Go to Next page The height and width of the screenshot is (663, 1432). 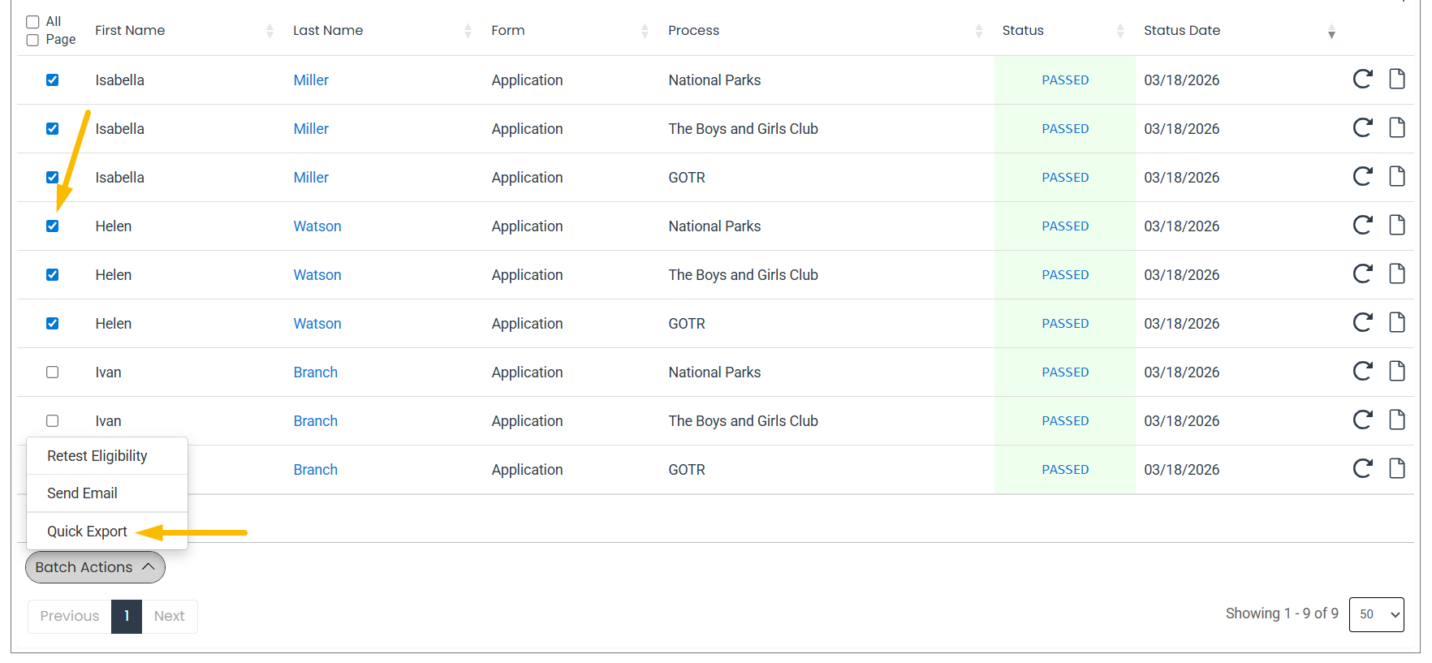pos(170,616)
